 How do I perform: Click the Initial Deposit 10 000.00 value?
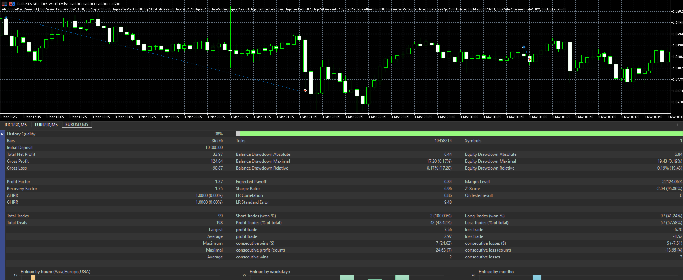point(214,148)
